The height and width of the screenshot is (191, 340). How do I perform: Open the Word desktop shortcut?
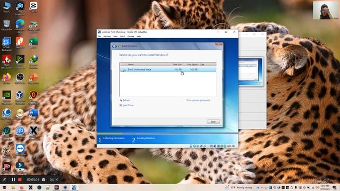tap(33, 115)
